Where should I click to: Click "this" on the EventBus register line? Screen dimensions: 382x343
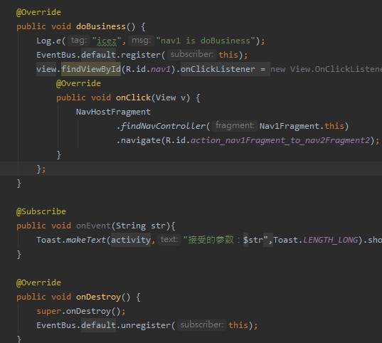coord(228,55)
